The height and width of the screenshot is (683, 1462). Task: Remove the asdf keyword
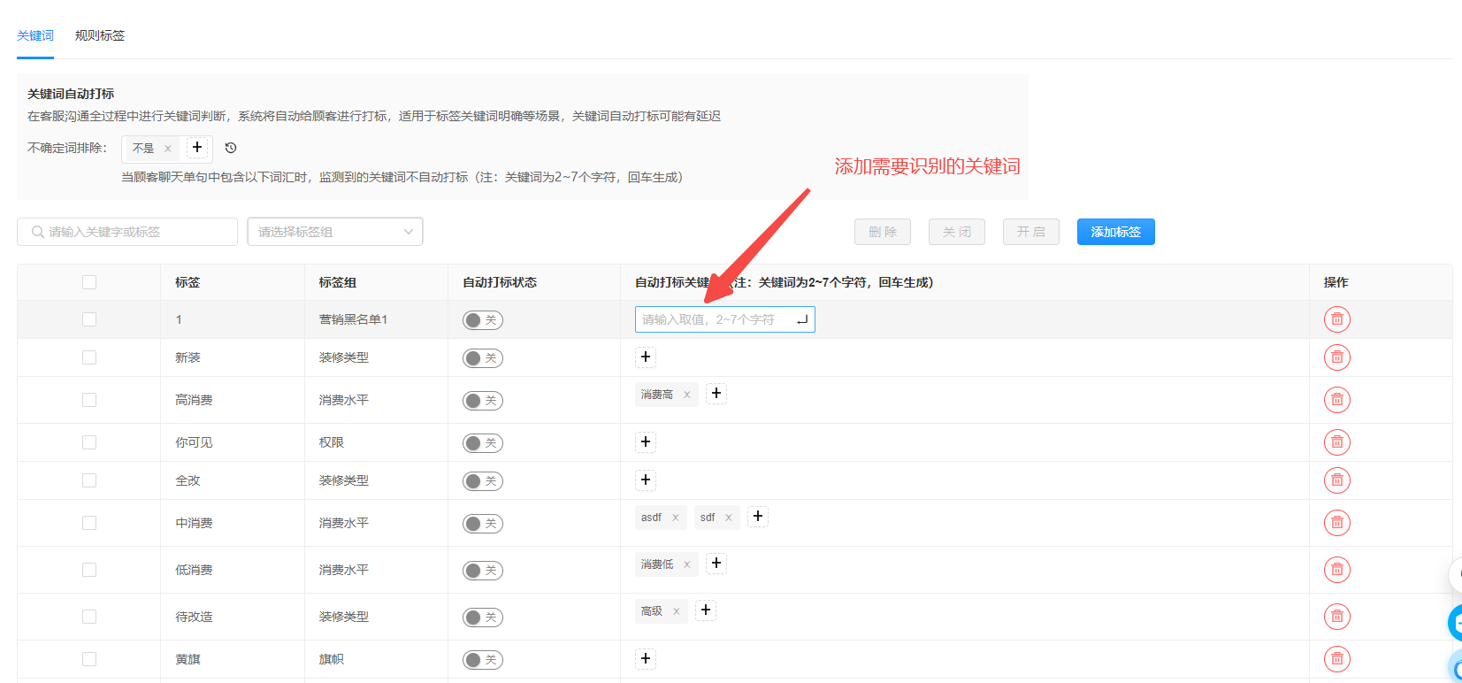coord(676,518)
